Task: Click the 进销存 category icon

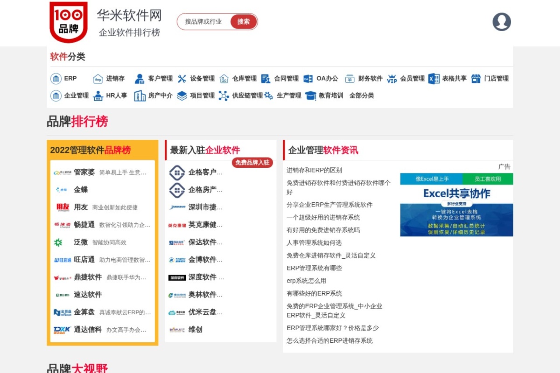Action: point(98,78)
